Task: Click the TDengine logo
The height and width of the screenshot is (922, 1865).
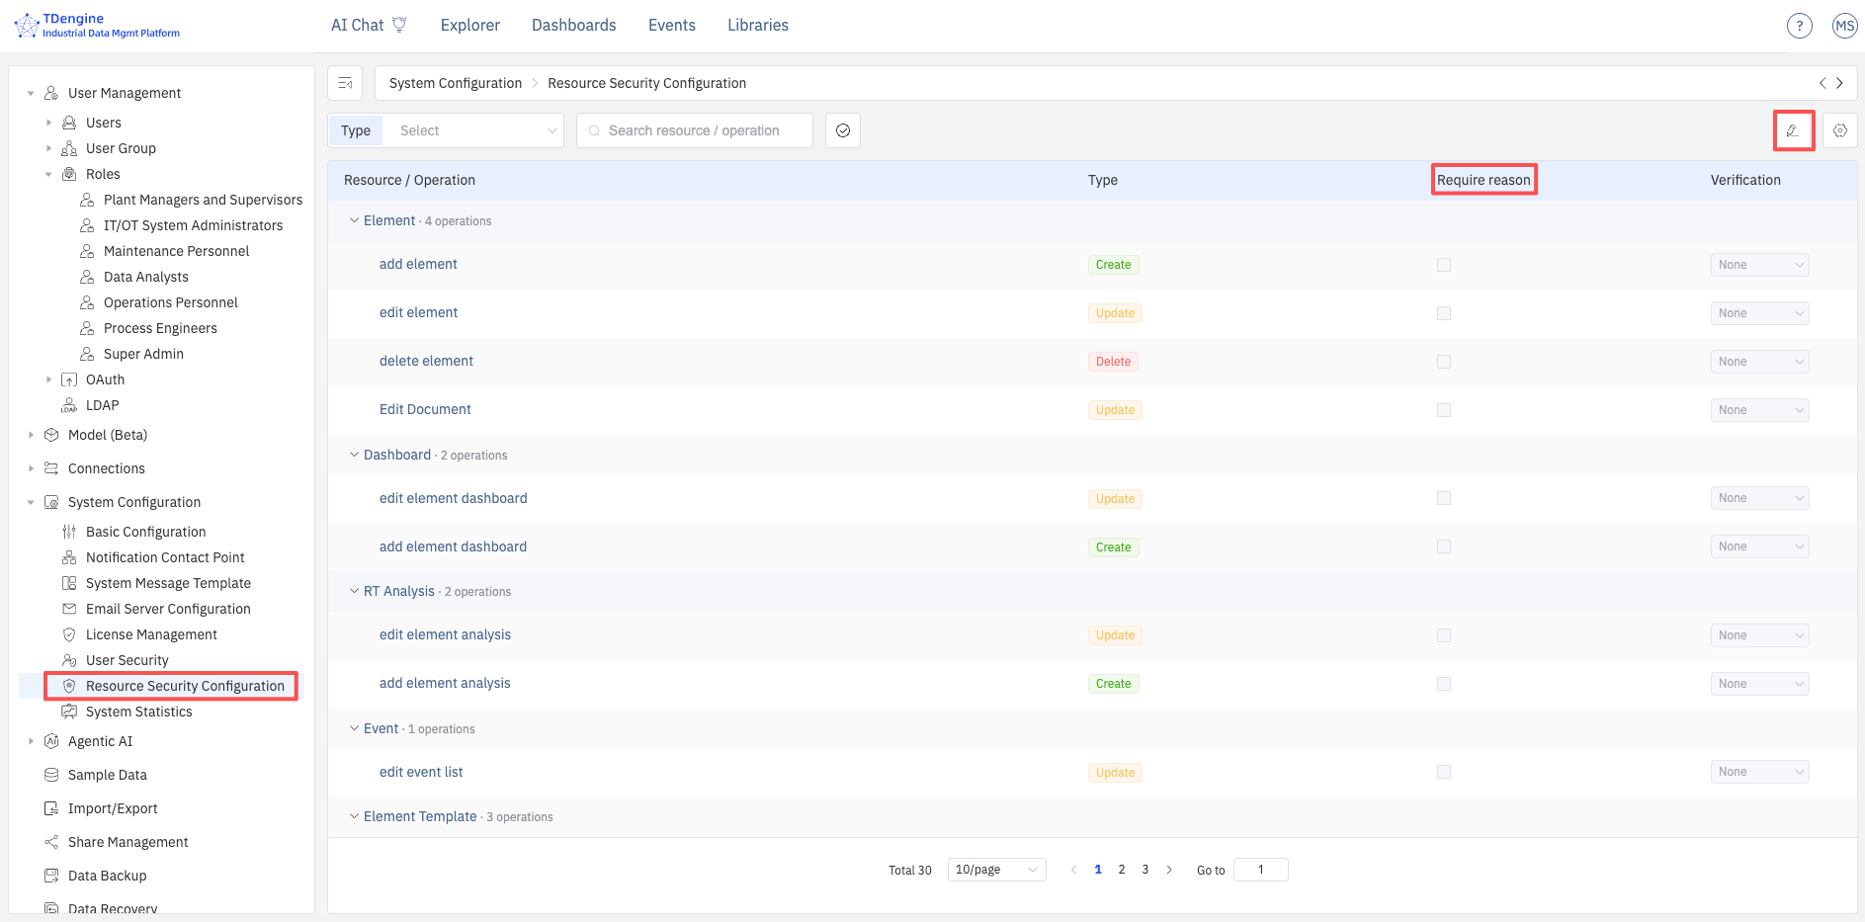Action: tap(97, 25)
